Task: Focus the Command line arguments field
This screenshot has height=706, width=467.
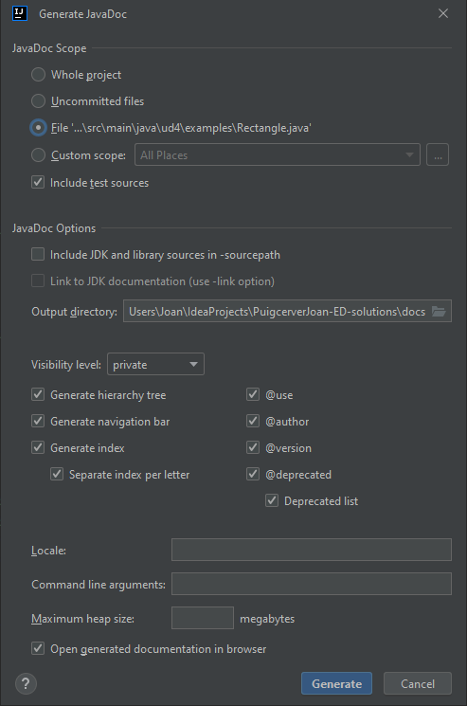Action: (x=312, y=584)
